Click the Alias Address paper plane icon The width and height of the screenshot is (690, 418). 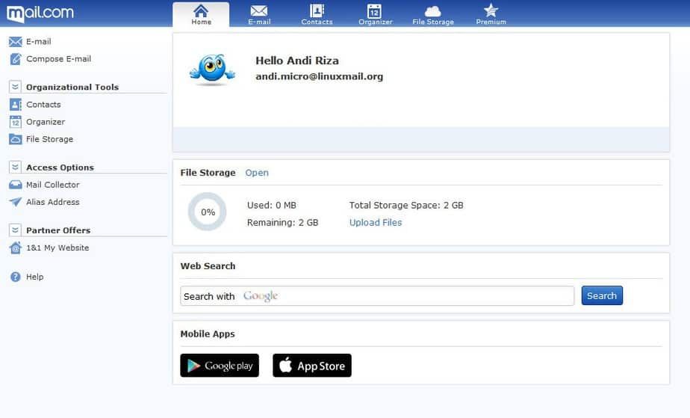(x=15, y=202)
